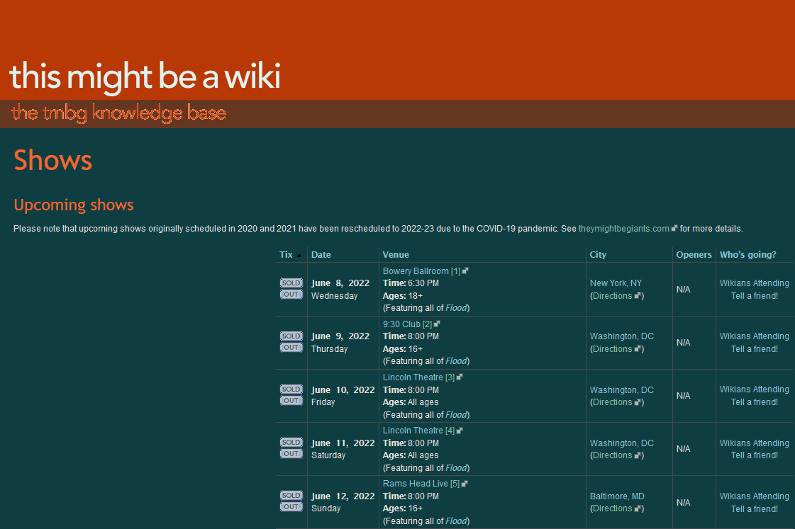Click the Sold Out icon for the Baltimore show
795x529 pixels.
pyautogui.click(x=291, y=501)
